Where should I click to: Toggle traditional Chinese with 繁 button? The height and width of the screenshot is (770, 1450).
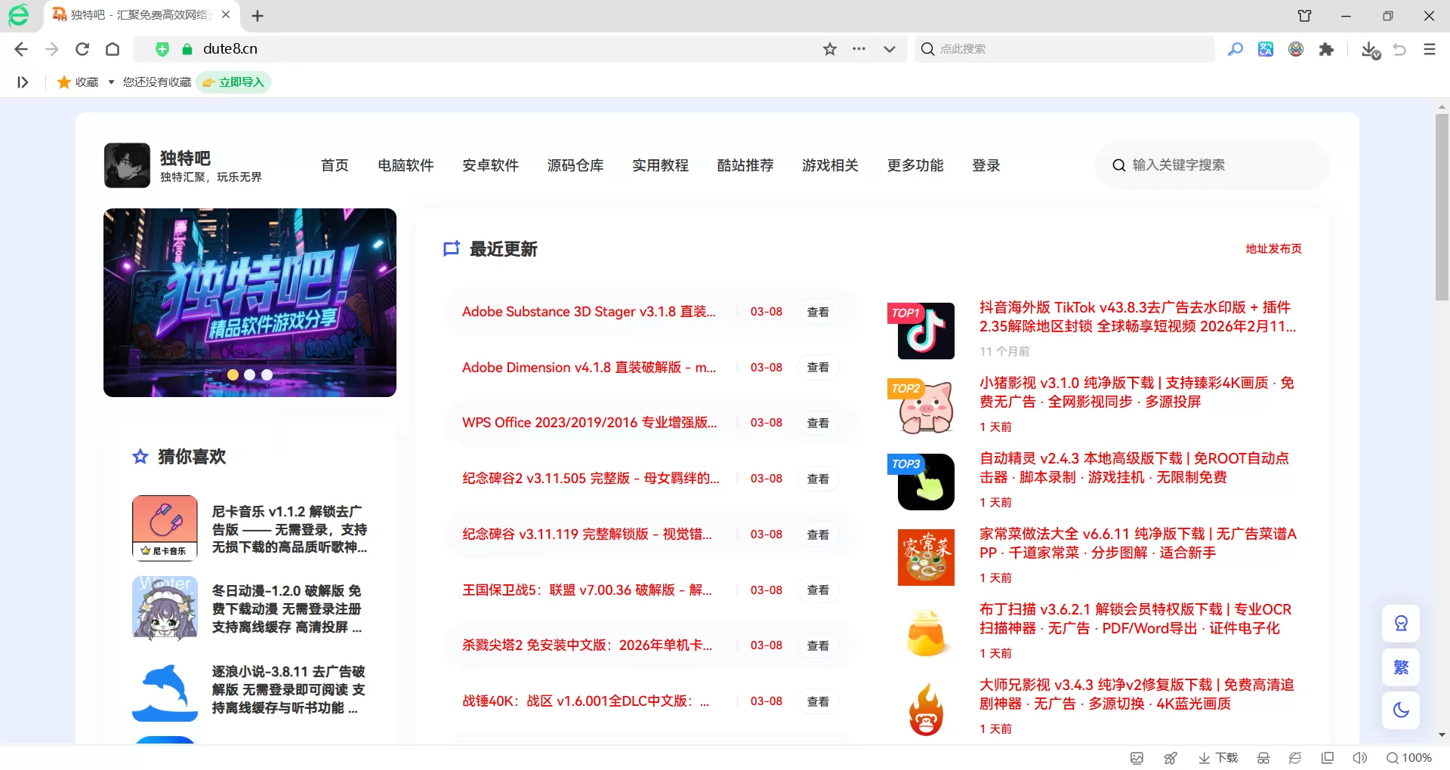coord(1400,667)
